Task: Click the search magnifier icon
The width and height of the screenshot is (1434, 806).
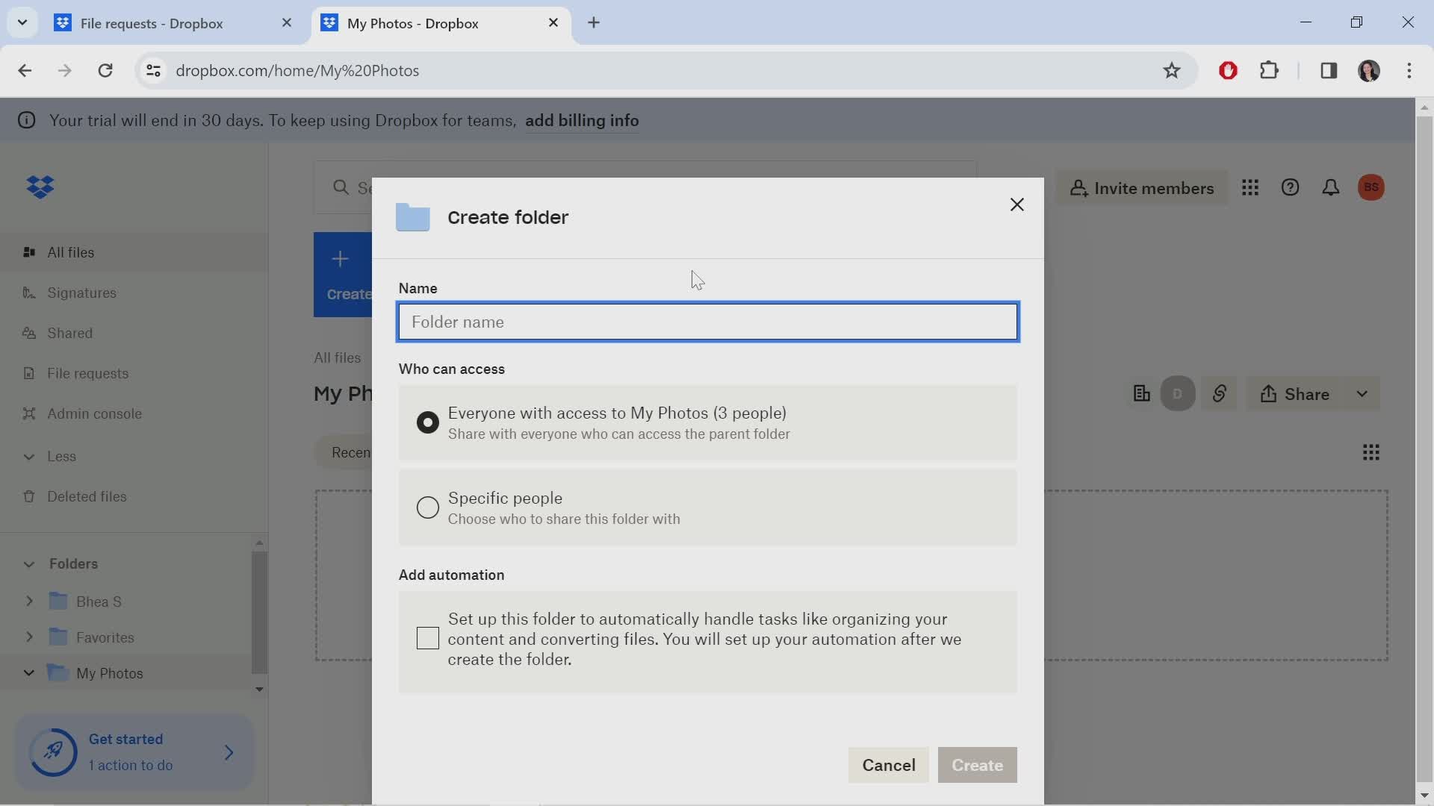Action: coord(341,187)
